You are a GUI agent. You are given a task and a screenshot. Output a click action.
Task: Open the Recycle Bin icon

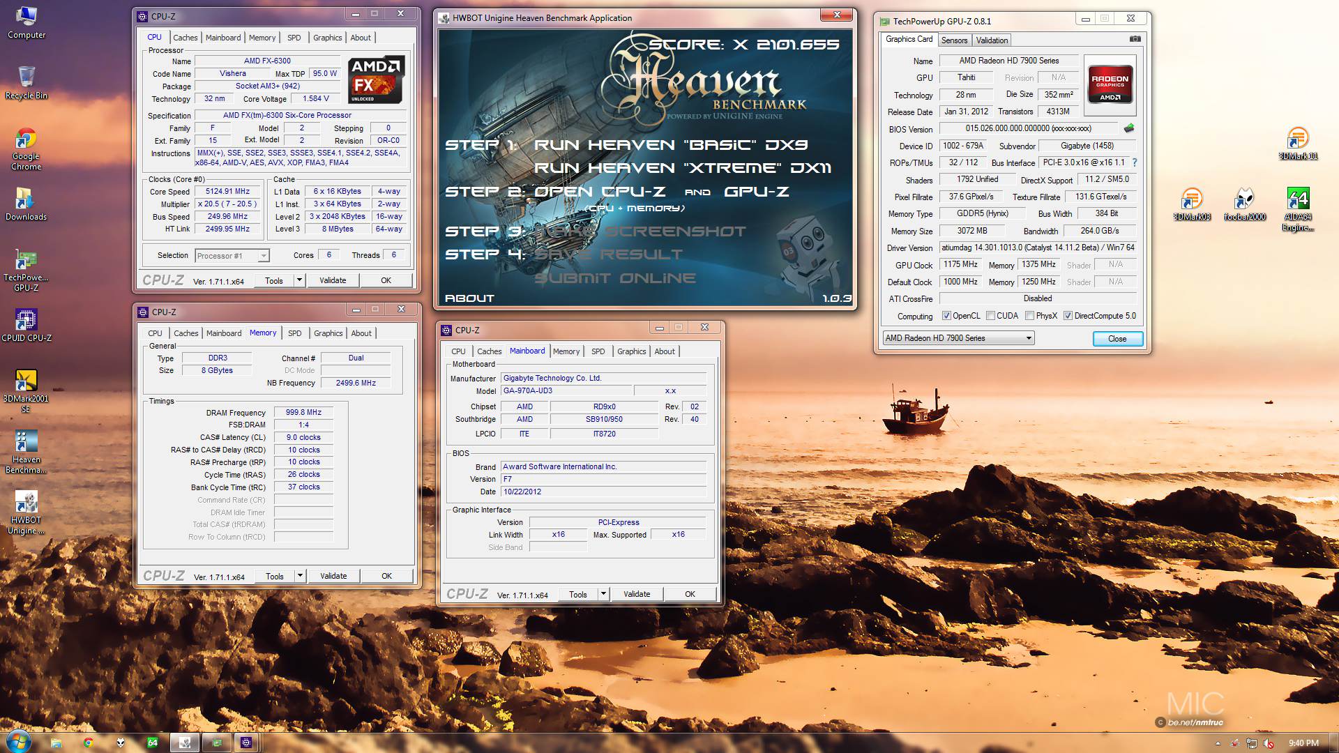tap(27, 82)
